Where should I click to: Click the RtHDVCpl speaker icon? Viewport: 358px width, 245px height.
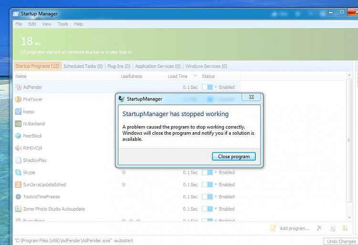(18, 148)
